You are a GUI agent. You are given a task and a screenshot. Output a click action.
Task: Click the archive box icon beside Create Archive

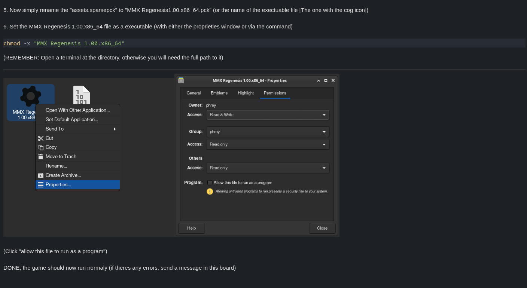pyautogui.click(x=41, y=175)
